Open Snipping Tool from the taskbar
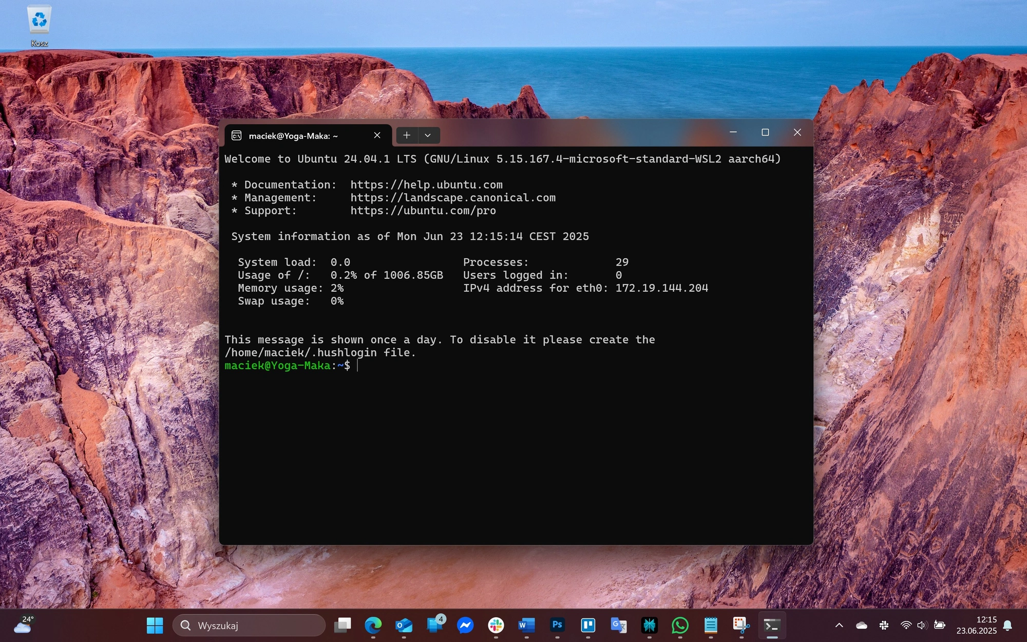Viewport: 1027px width, 642px height. click(x=741, y=625)
